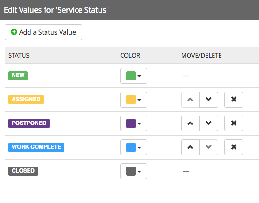
Task: Move POSTPONED status up
Action: click(x=190, y=123)
